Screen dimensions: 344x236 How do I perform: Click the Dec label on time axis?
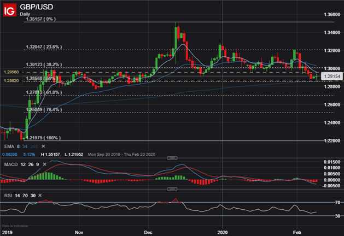click(148, 232)
